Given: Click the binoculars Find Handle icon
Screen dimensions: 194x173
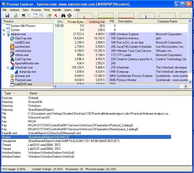Looking at the screenshot, I should coord(63,16).
